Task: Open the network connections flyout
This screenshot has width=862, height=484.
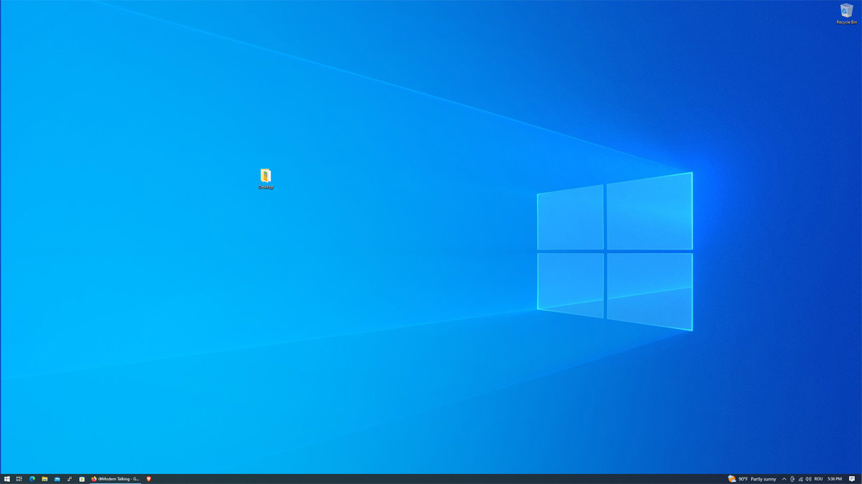Action: [x=800, y=478]
